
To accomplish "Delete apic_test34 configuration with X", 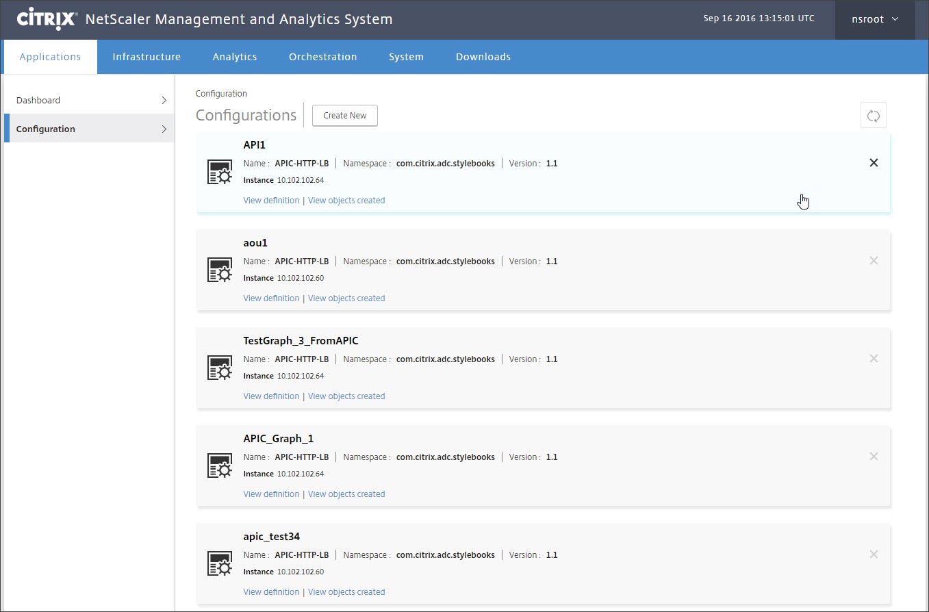I will click(x=874, y=554).
